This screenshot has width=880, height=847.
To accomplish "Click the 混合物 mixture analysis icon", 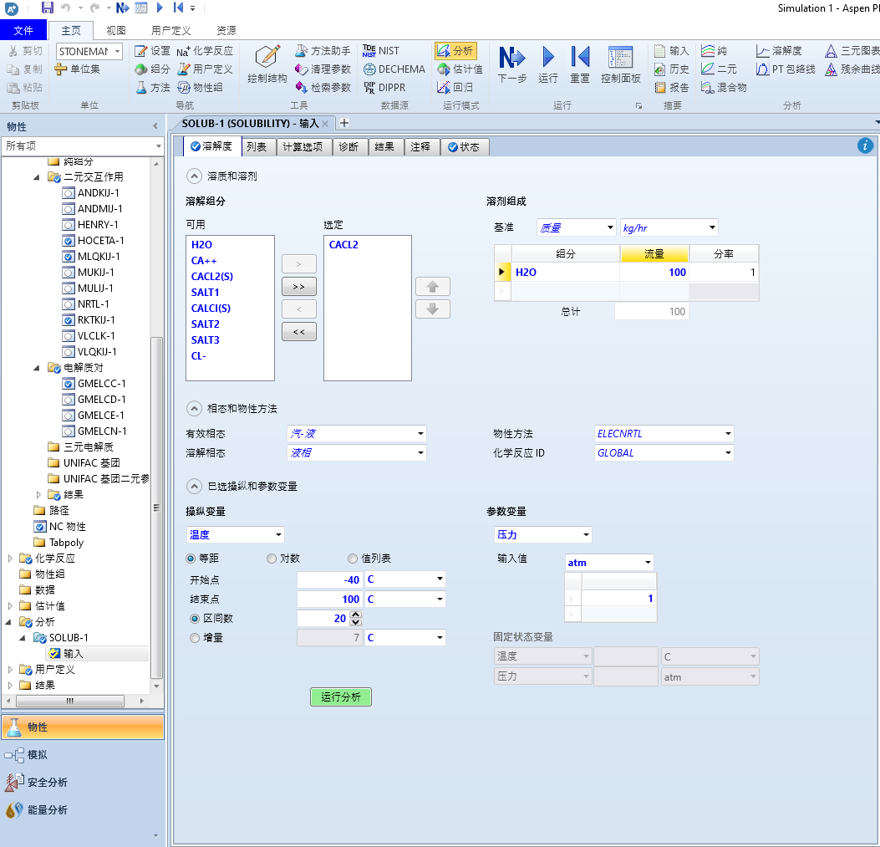I will [x=724, y=88].
